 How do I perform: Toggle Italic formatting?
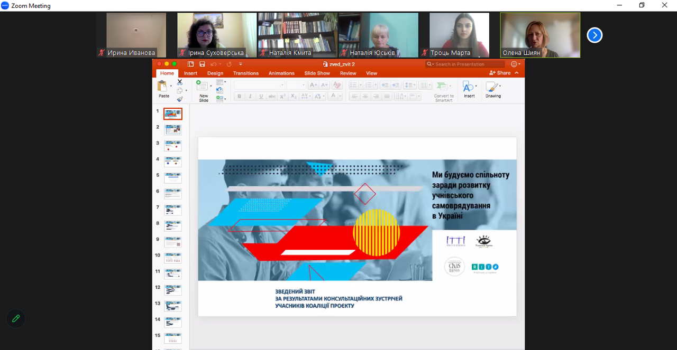click(x=250, y=96)
